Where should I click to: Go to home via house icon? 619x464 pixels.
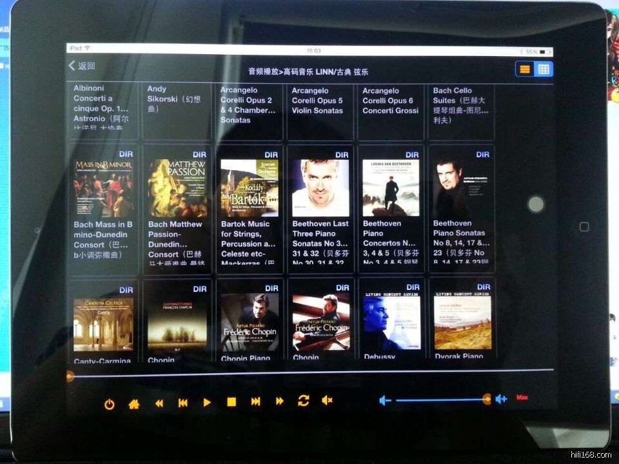click(133, 404)
